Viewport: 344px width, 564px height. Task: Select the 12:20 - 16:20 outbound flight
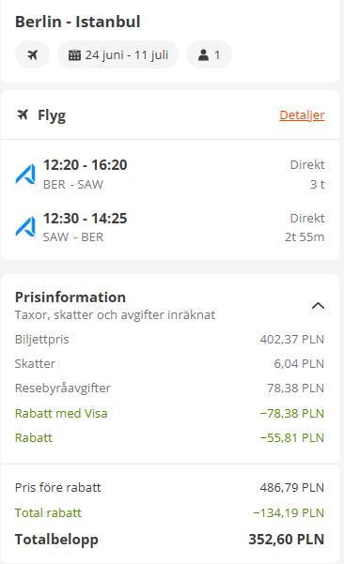coord(170,175)
